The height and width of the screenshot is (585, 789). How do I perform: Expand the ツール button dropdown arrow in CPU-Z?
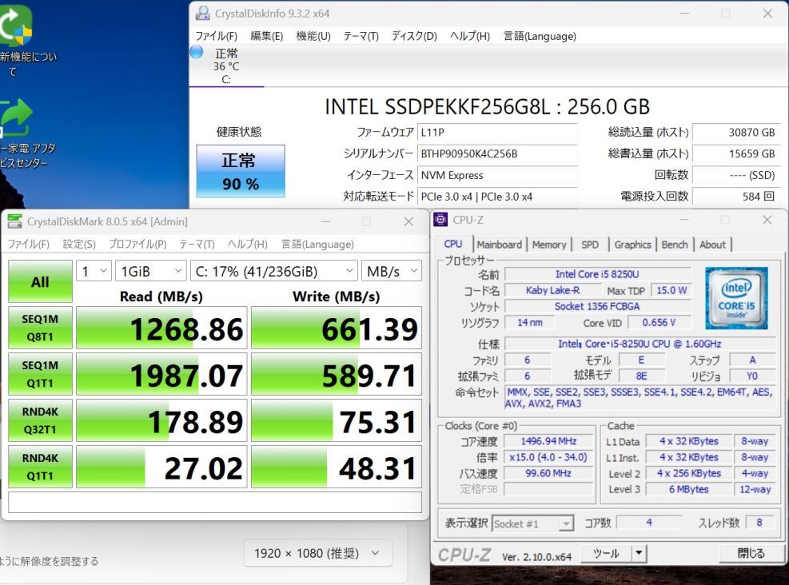(639, 553)
